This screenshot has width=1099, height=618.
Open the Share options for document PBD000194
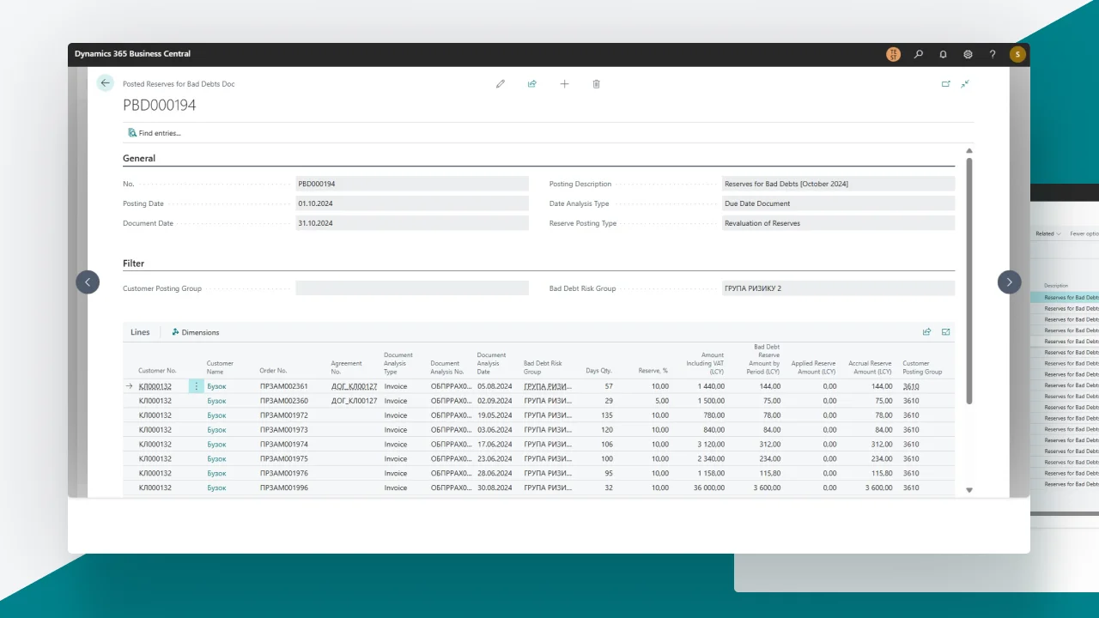531,83
